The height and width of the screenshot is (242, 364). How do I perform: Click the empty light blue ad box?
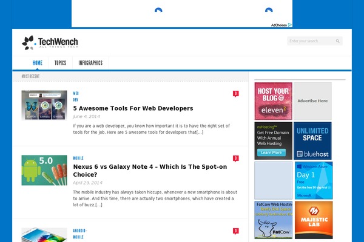[273, 180]
